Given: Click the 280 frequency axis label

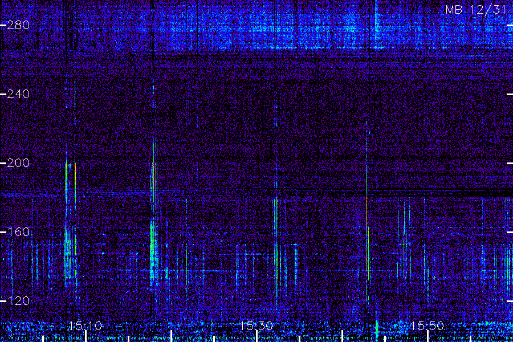Looking at the screenshot, I should [18, 25].
